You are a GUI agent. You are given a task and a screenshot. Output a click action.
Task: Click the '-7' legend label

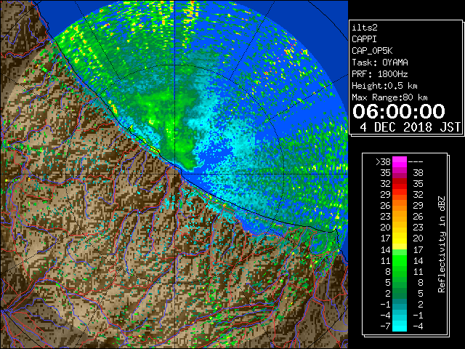(x=385, y=326)
